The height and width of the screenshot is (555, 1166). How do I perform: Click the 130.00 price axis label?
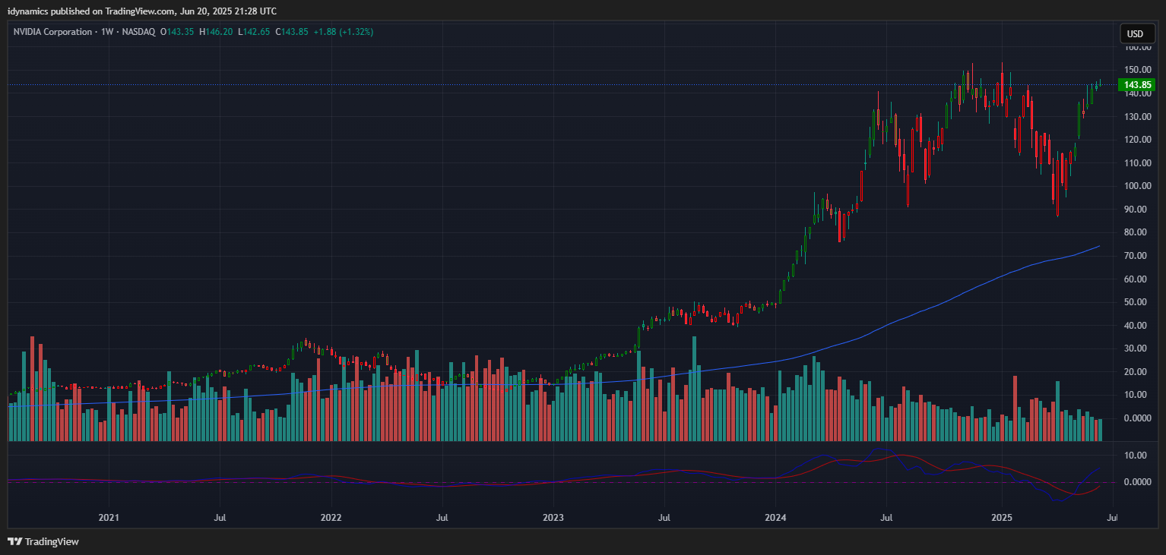[1137, 116]
